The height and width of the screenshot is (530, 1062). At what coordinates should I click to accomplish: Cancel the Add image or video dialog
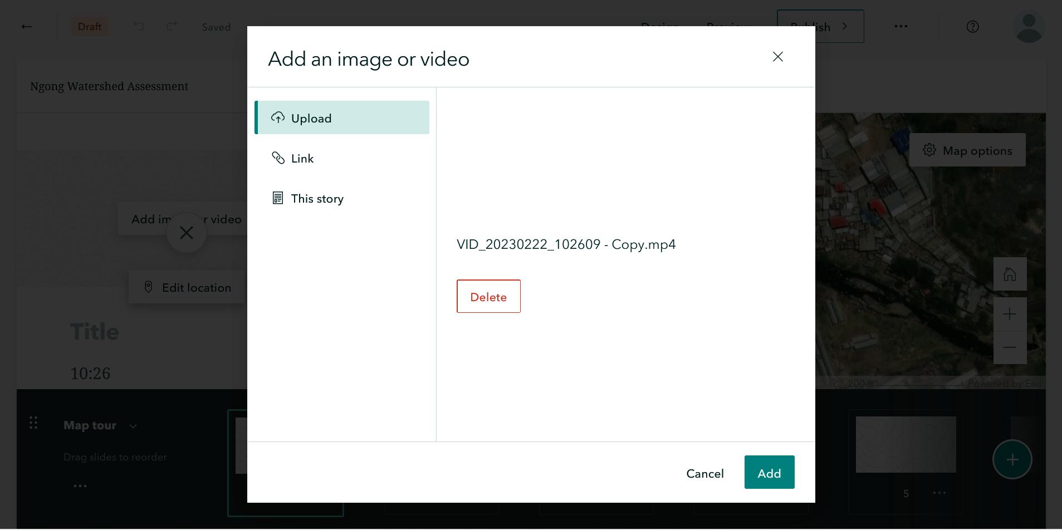tap(704, 473)
